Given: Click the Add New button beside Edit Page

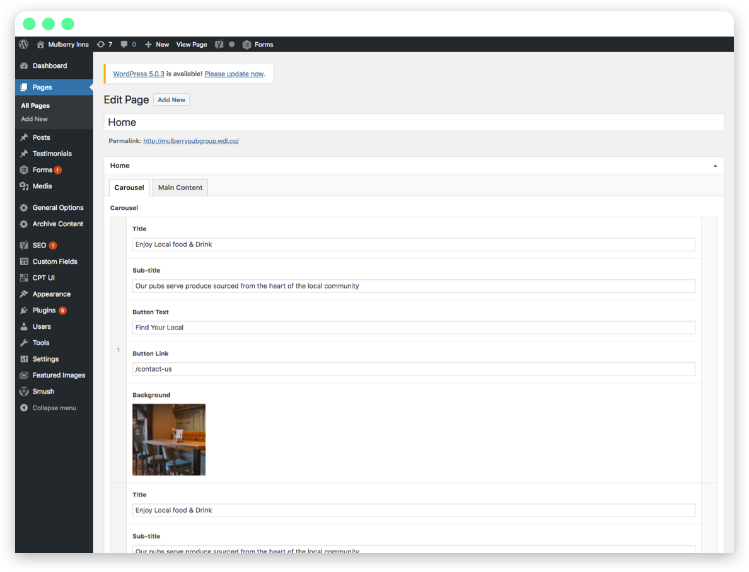Looking at the screenshot, I should coord(171,100).
